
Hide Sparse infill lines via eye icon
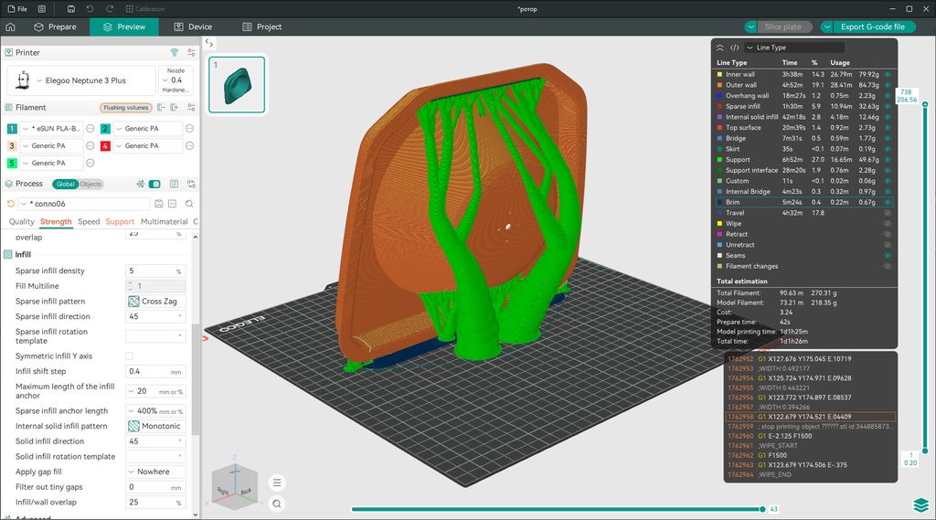coord(888,106)
